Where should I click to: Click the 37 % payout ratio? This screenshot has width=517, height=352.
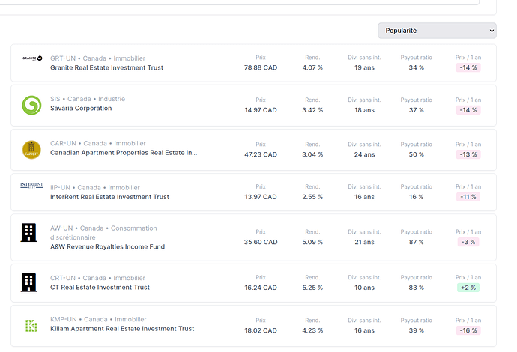click(x=417, y=110)
